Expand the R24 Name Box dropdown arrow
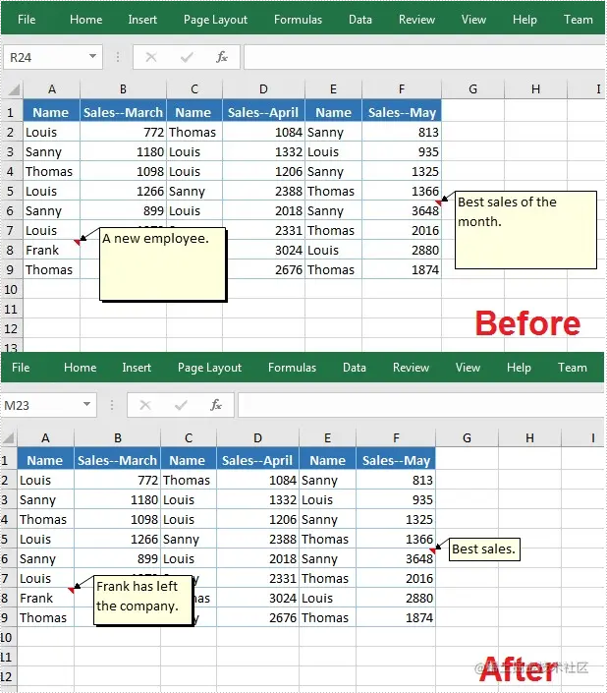The image size is (607, 693). click(92, 57)
